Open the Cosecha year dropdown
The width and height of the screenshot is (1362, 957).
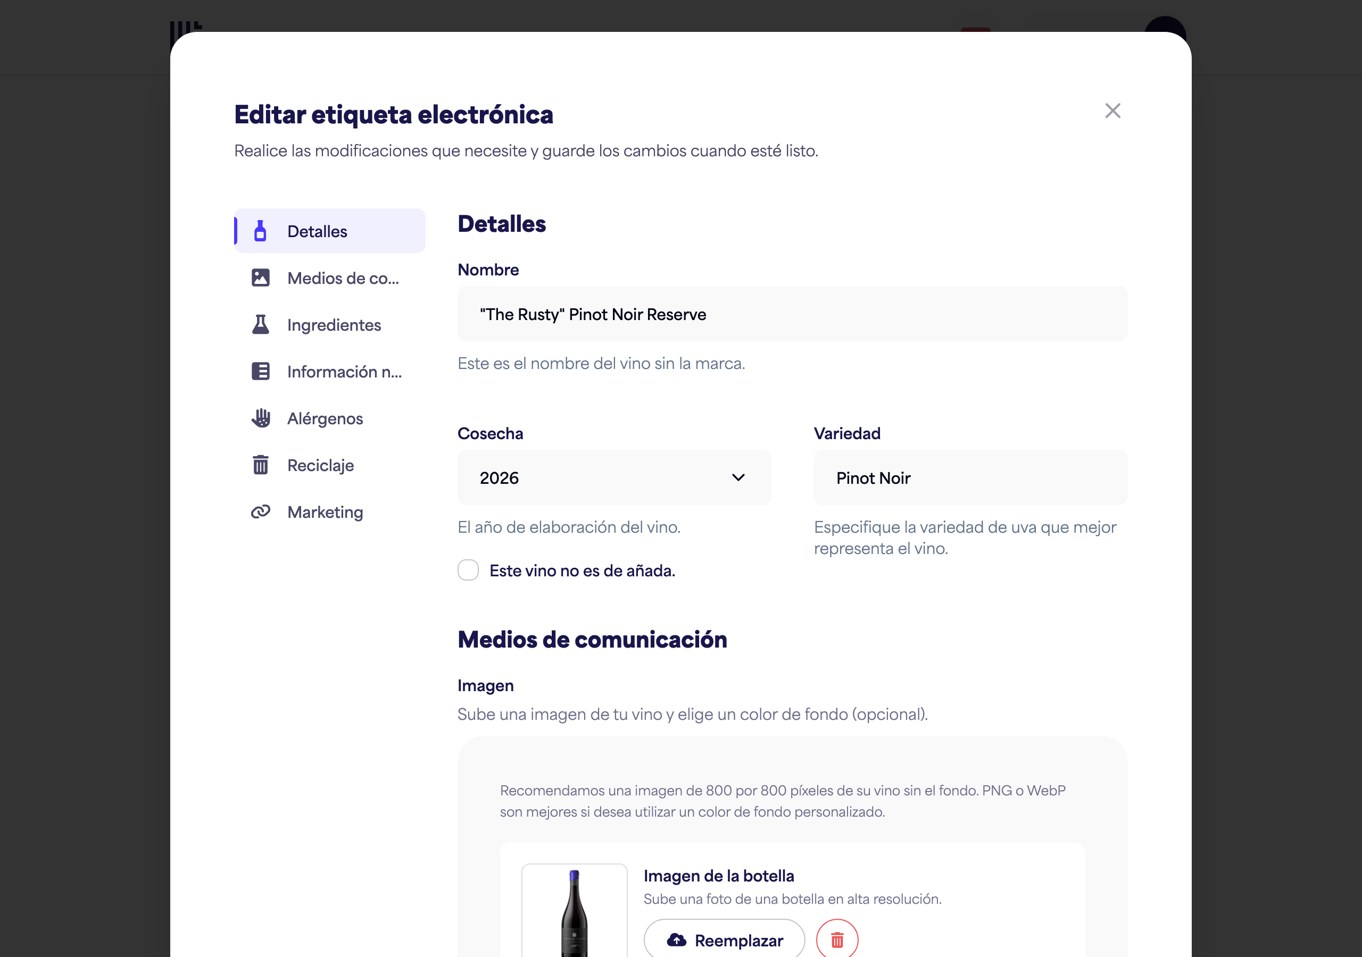click(x=614, y=477)
